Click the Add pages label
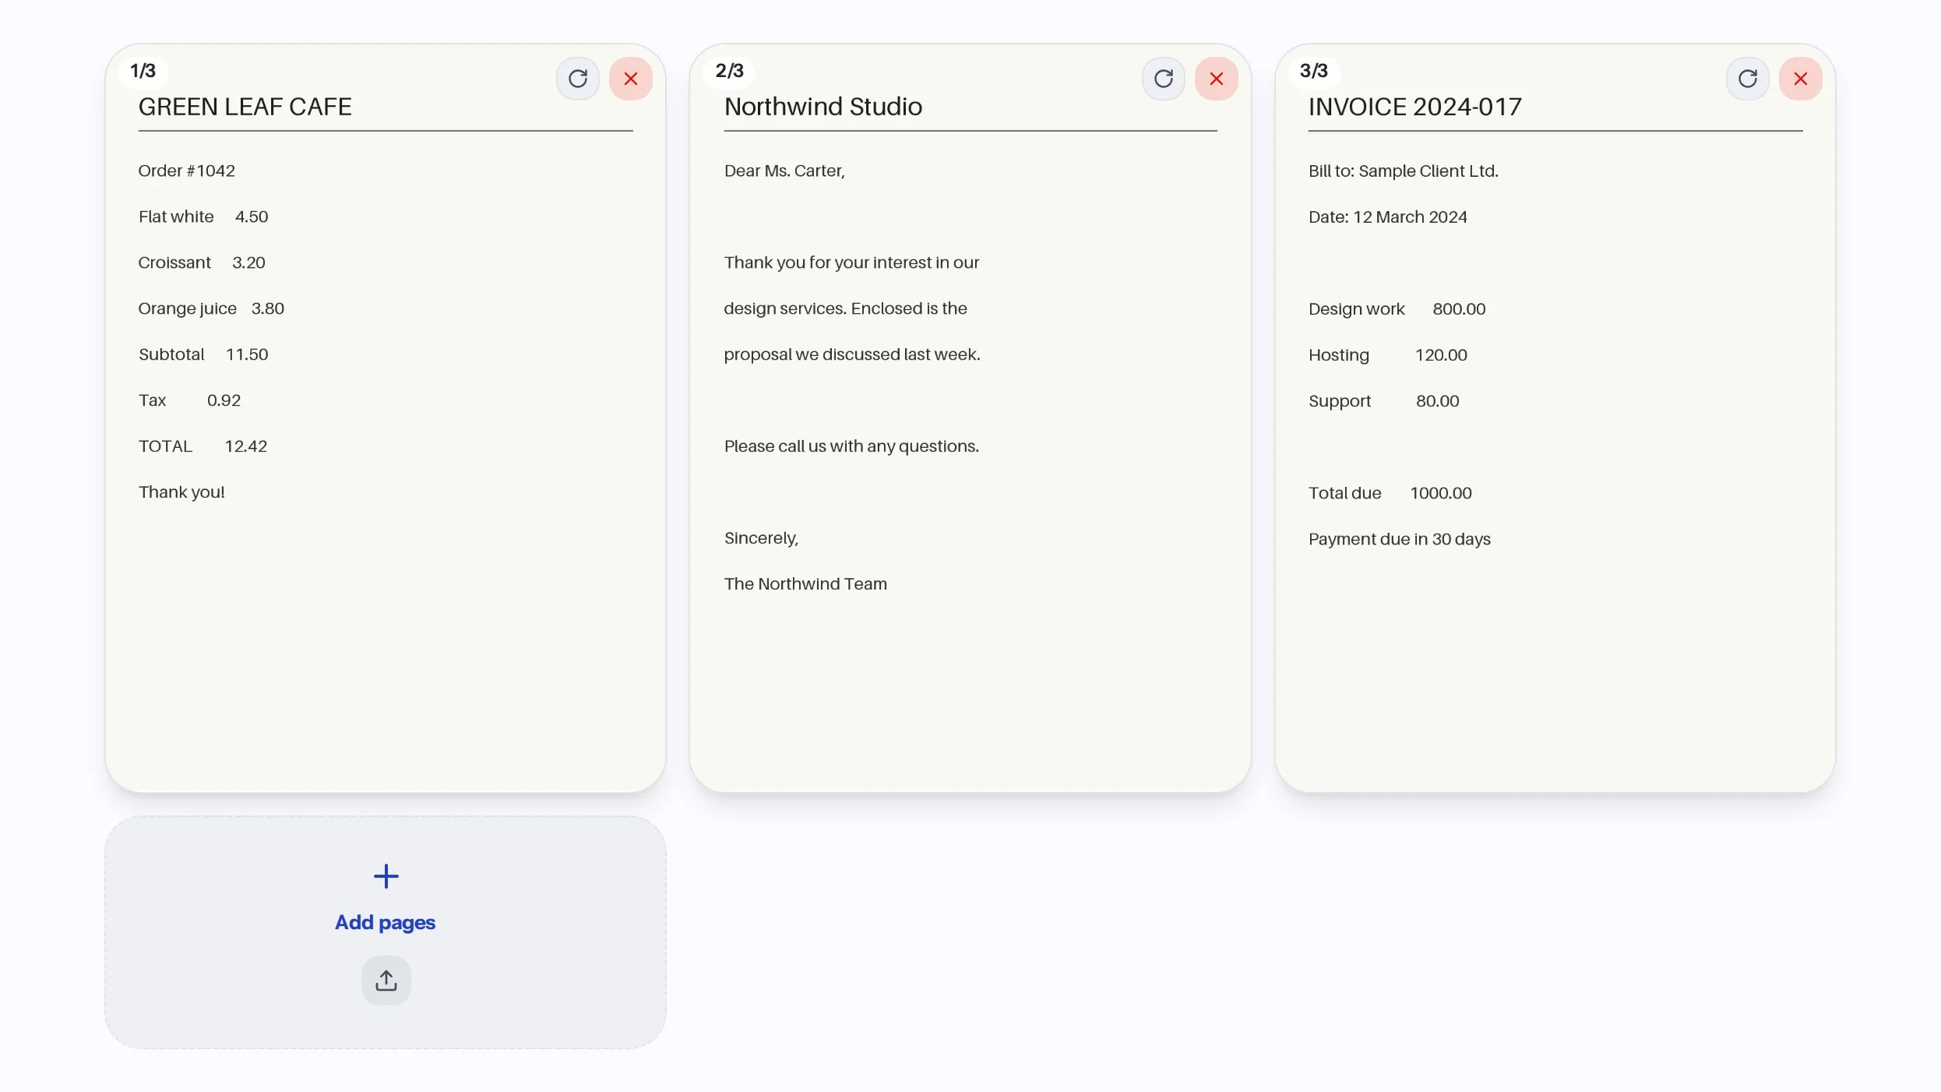 (385, 922)
